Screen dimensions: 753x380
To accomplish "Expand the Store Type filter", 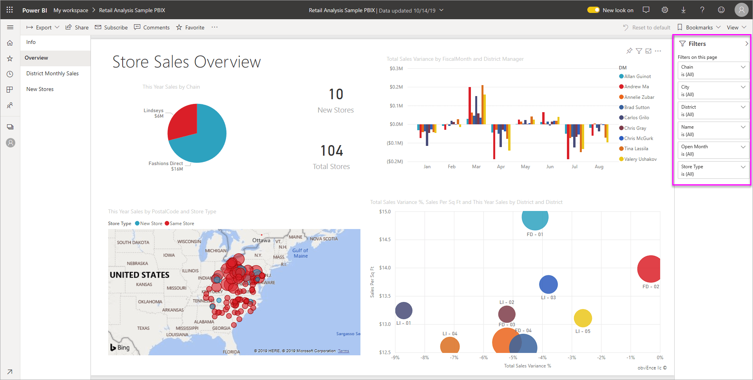I will pos(743,166).
